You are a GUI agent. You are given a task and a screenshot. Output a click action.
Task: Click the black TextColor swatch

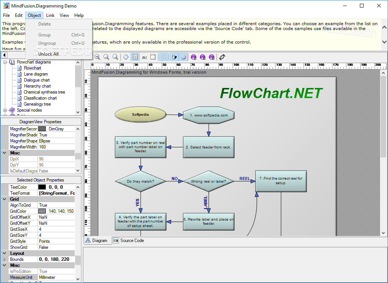[x=42, y=187]
